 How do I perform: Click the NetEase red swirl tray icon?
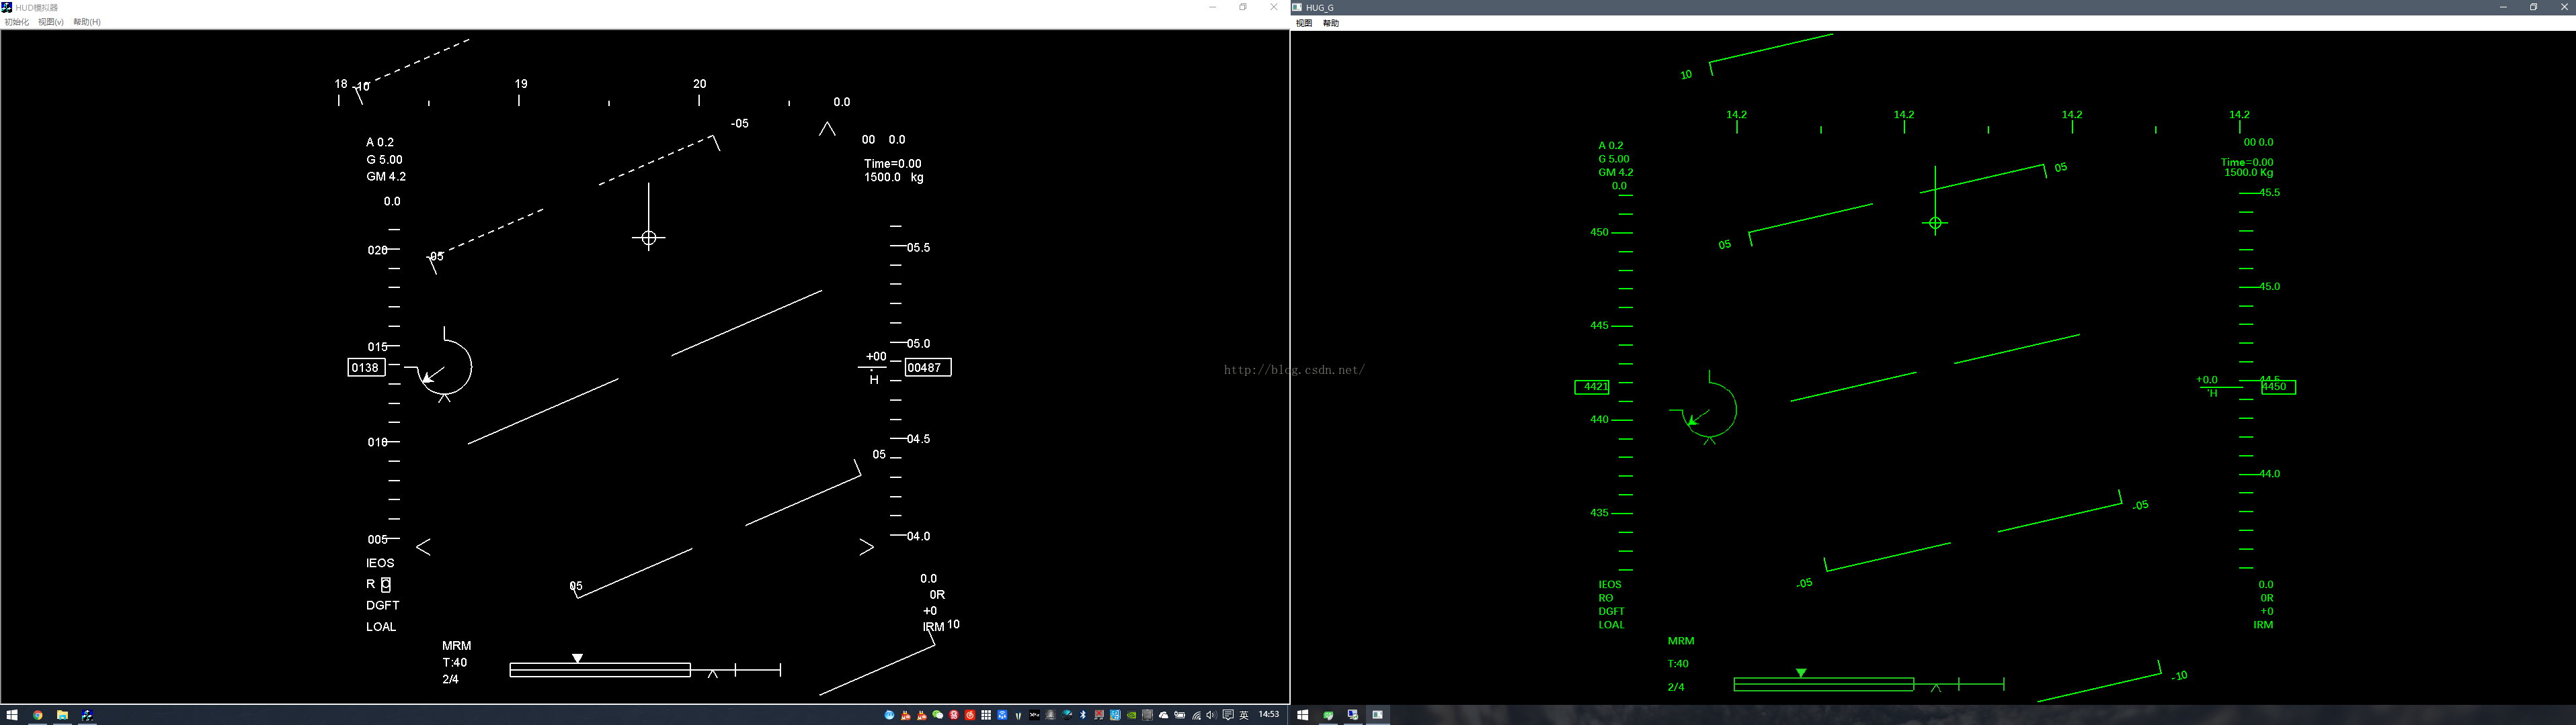pyautogui.click(x=970, y=715)
